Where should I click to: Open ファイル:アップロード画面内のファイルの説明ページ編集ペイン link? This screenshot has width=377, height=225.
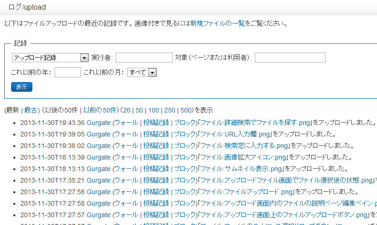(289, 203)
